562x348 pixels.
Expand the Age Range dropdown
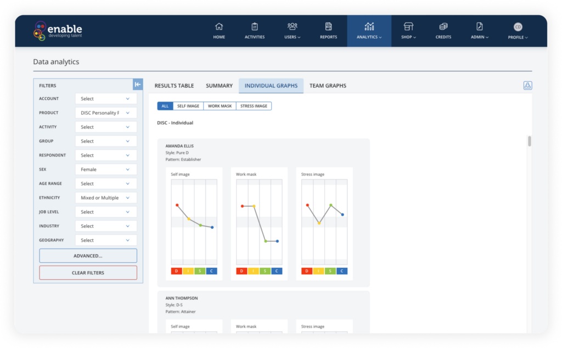pyautogui.click(x=106, y=183)
